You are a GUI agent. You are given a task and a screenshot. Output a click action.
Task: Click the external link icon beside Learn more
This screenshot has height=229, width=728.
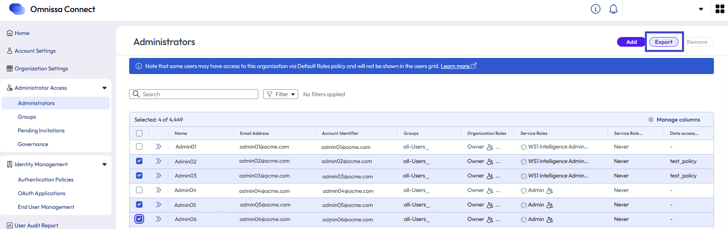(474, 66)
